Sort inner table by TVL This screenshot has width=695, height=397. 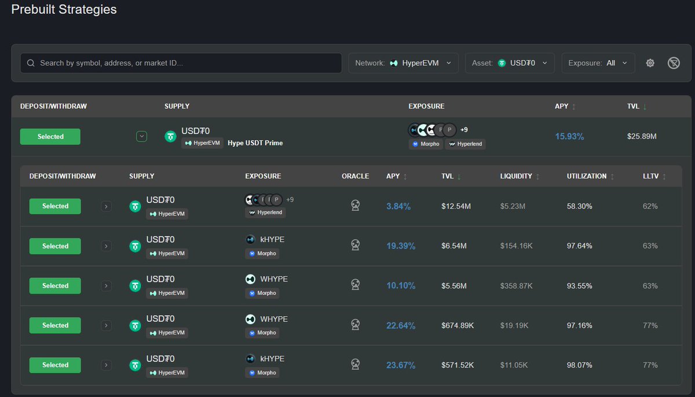(x=451, y=176)
